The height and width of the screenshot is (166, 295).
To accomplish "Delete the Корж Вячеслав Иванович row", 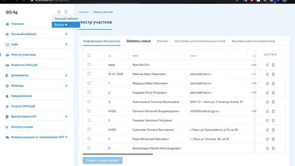I will [273, 139].
